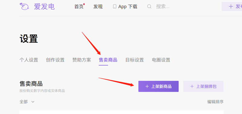Switch to 个人设置 tab
The height and width of the screenshot is (114, 242).
tap(29, 60)
